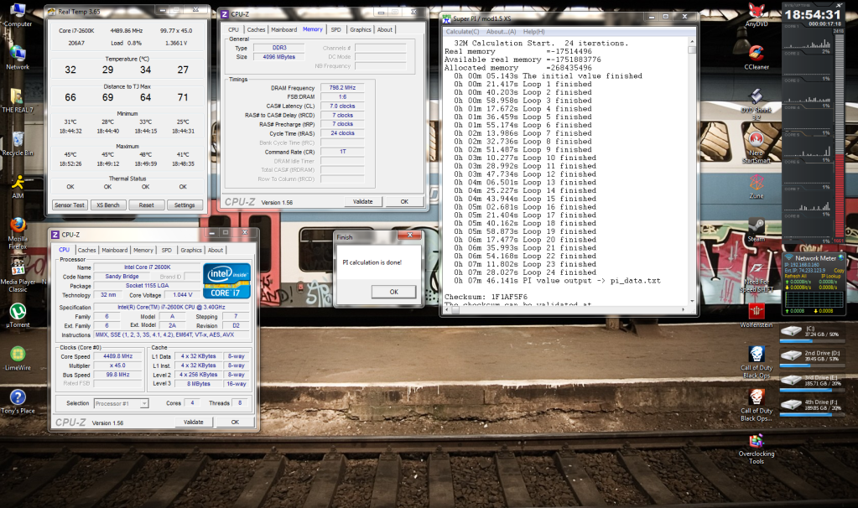The width and height of the screenshot is (858, 508).
Task: Open About...(A) menu in Super PI
Action: coord(502,32)
